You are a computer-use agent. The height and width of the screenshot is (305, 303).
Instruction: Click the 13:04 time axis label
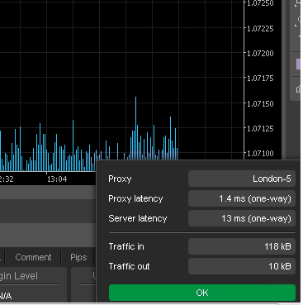tap(57, 179)
